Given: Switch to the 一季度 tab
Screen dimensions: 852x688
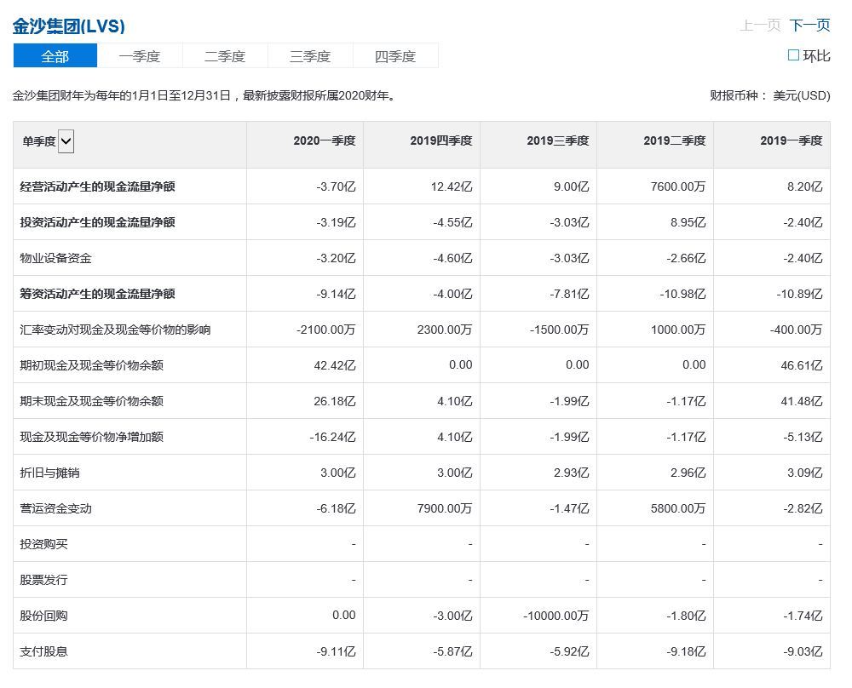Looking at the screenshot, I should point(140,55).
